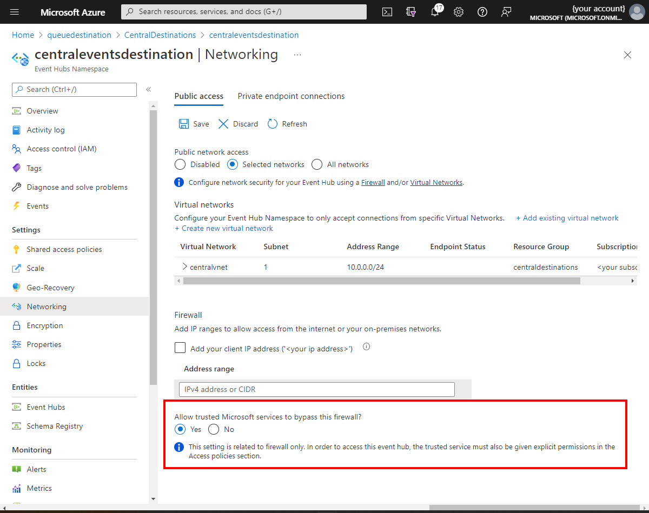The image size is (649, 513).
Task: Enable the Add your client IP address checkbox
Action: 180,348
